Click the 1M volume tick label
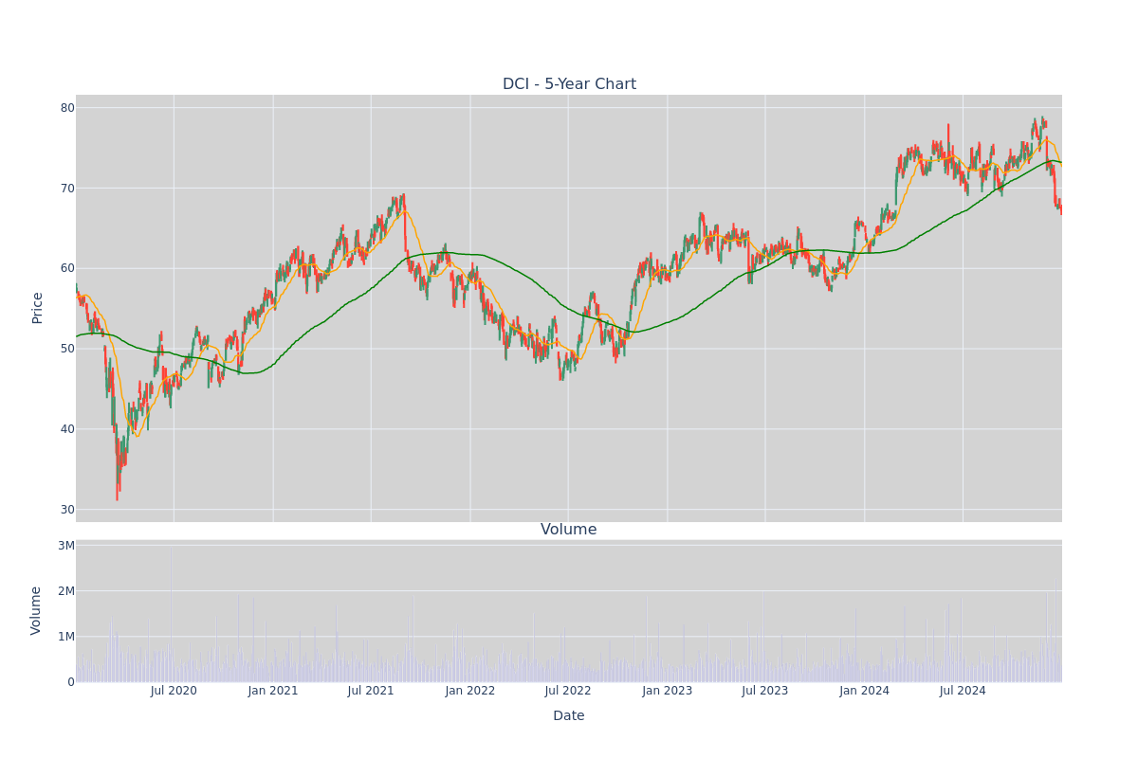 tap(66, 637)
